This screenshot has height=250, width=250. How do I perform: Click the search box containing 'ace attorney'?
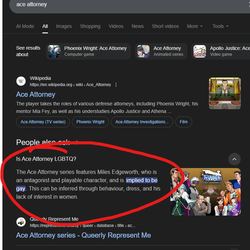pos(121,5)
